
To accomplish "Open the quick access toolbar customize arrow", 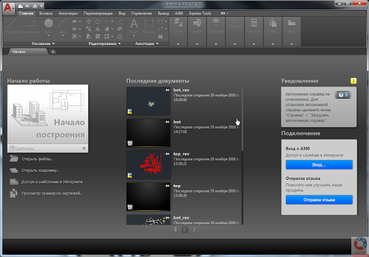I will tap(42, 6).
